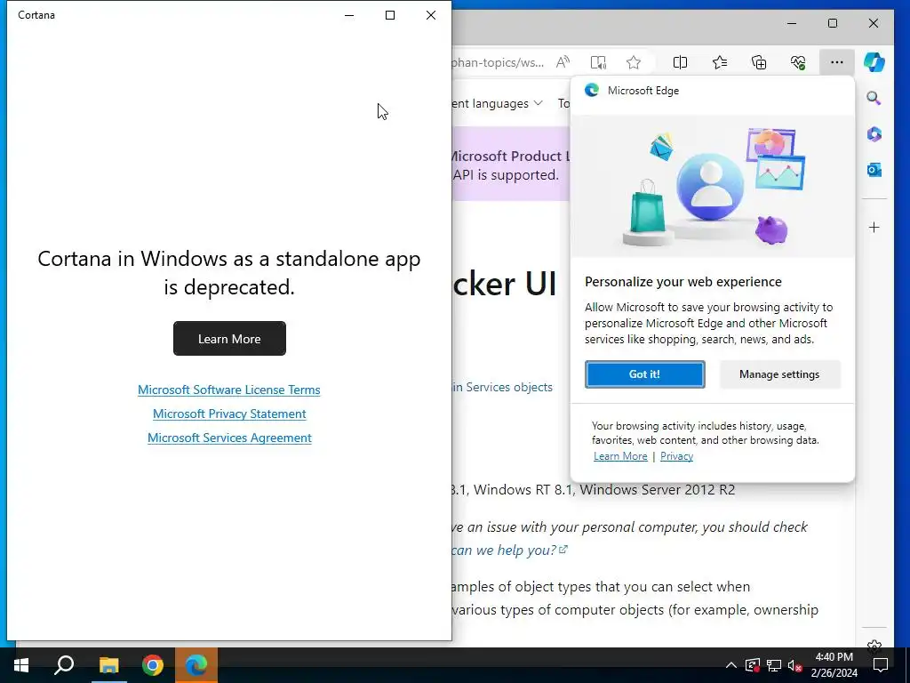Open Action Center notifications icon
Screen dimensions: 910x683
tap(881, 665)
